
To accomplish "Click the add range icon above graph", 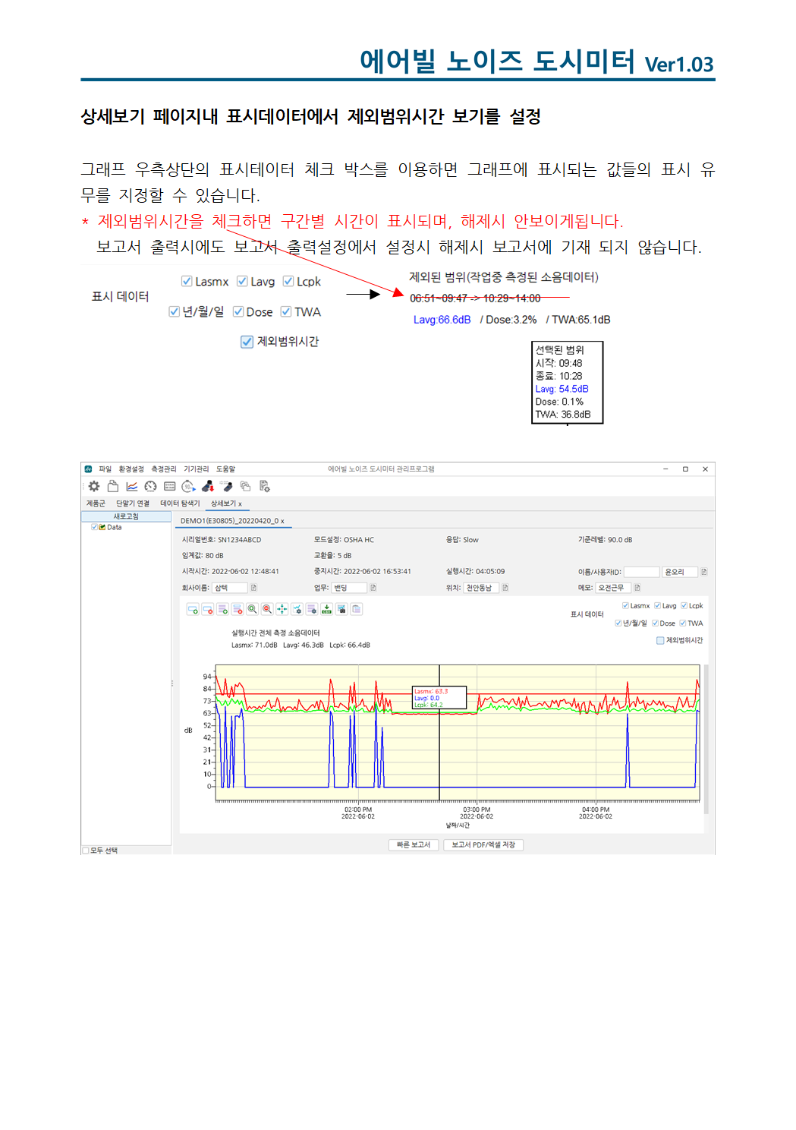I will click(x=193, y=609).
